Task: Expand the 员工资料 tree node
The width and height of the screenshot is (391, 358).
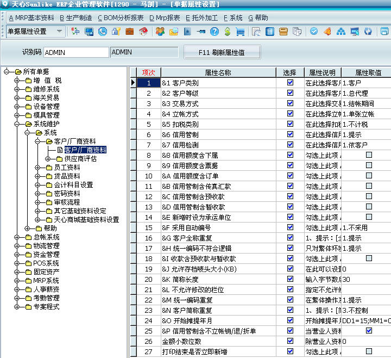Action: [37, 168]
